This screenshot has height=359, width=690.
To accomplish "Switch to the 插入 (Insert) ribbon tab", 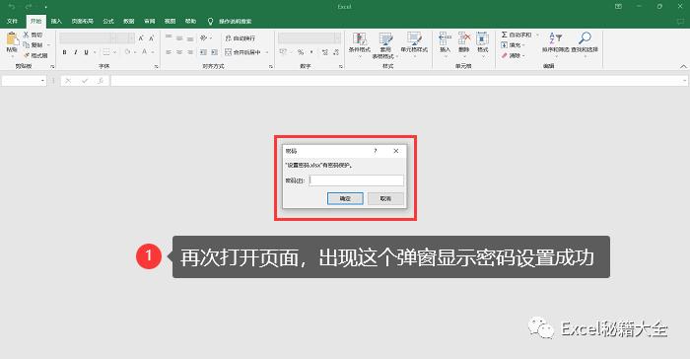I will point(56,21).
